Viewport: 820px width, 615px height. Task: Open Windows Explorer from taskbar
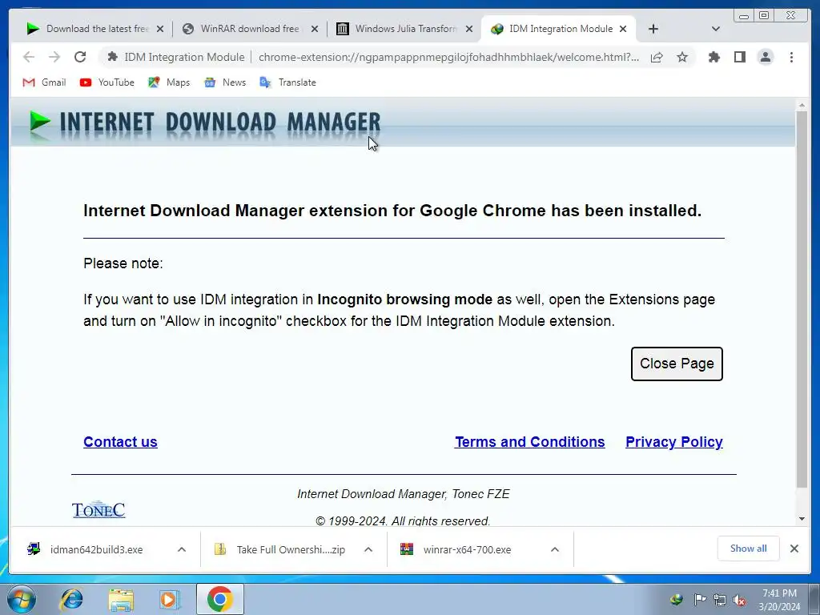(121, 600)
